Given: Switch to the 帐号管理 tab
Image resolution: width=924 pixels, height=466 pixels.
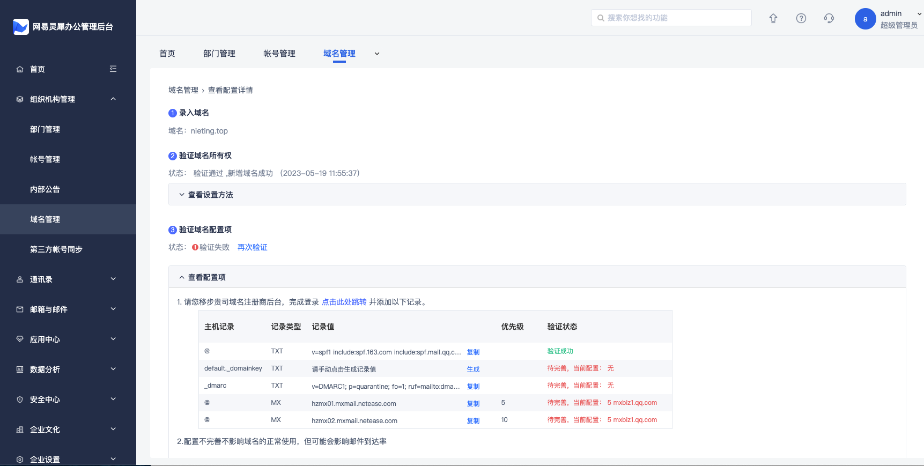Looking at the screenshot, I should pos(279,54).
